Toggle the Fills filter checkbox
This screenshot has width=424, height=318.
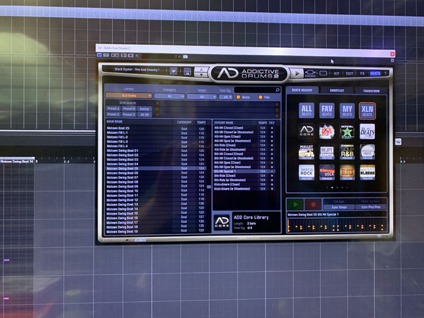click(260, 97)
